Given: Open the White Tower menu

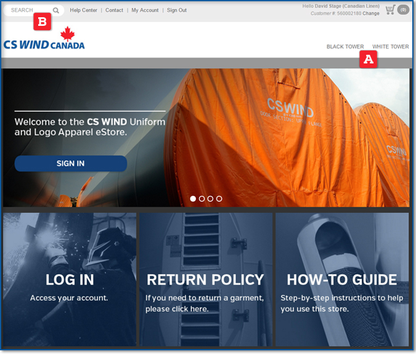Looking at the screenshot, I should point(390,47).
